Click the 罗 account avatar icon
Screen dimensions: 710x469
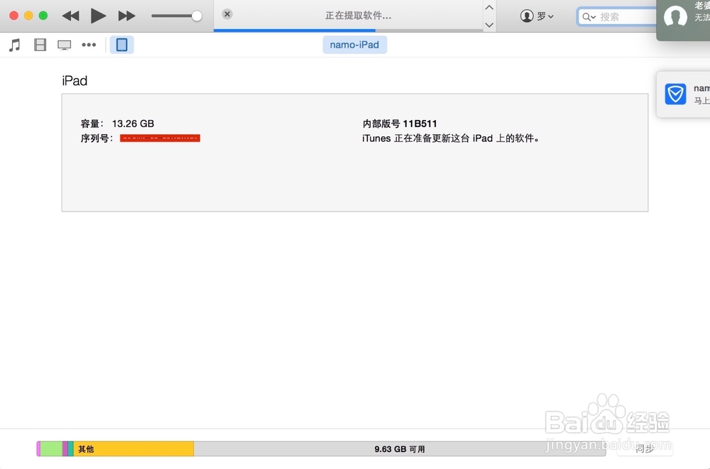point(525,16)
